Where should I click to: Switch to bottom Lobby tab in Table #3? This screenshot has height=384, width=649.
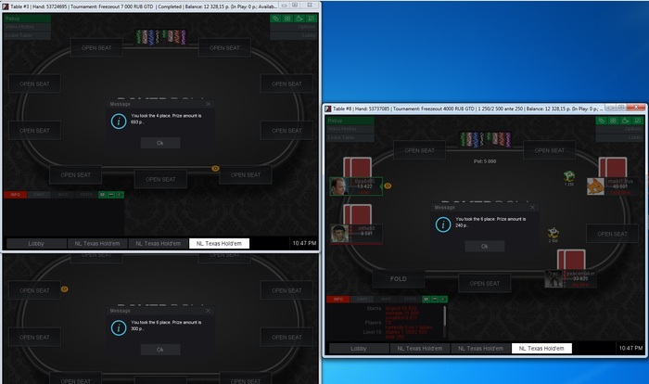point(36,244)
